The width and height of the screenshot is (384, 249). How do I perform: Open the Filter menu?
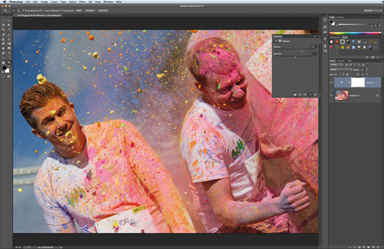click(82, 2)
